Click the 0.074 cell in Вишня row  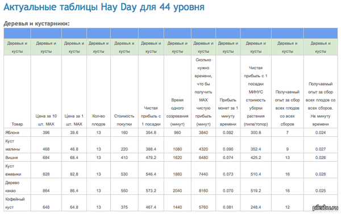[x=228, y=157]
